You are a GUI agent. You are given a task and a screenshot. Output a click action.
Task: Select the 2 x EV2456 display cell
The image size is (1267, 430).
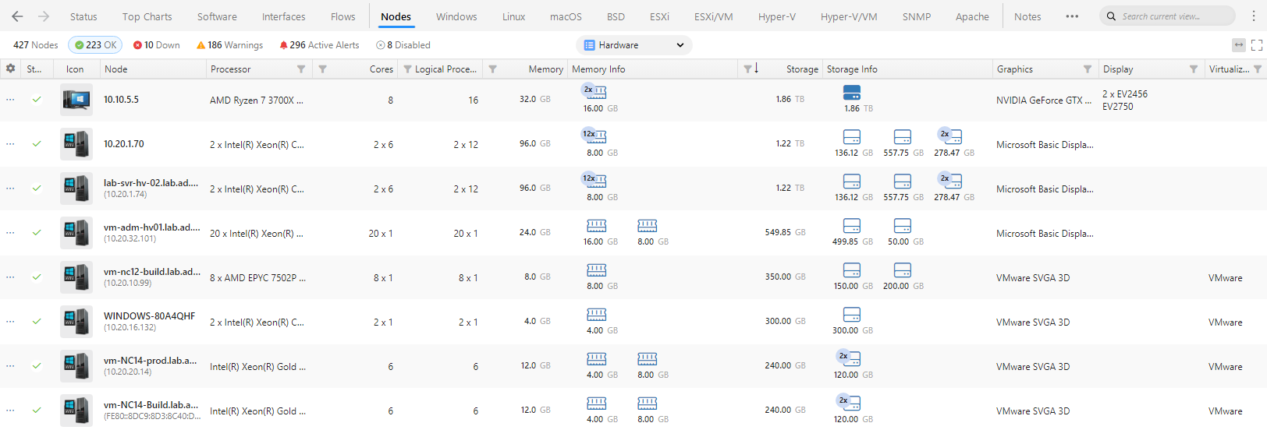tap(1125, 94)
